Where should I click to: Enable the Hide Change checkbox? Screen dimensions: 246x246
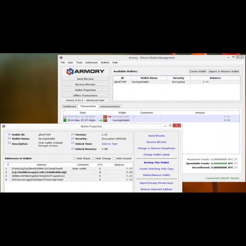point(94,158)
